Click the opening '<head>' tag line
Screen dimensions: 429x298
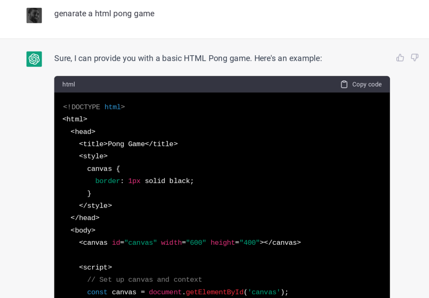coord(83,132)
